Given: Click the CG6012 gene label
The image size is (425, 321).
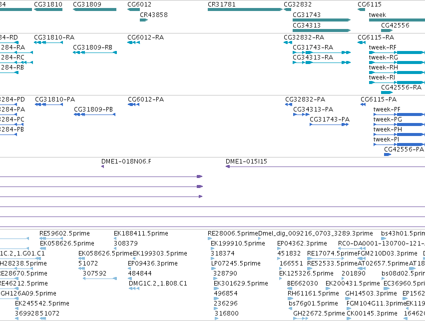Looking at the screenshot, I should (x=139, y=4).
